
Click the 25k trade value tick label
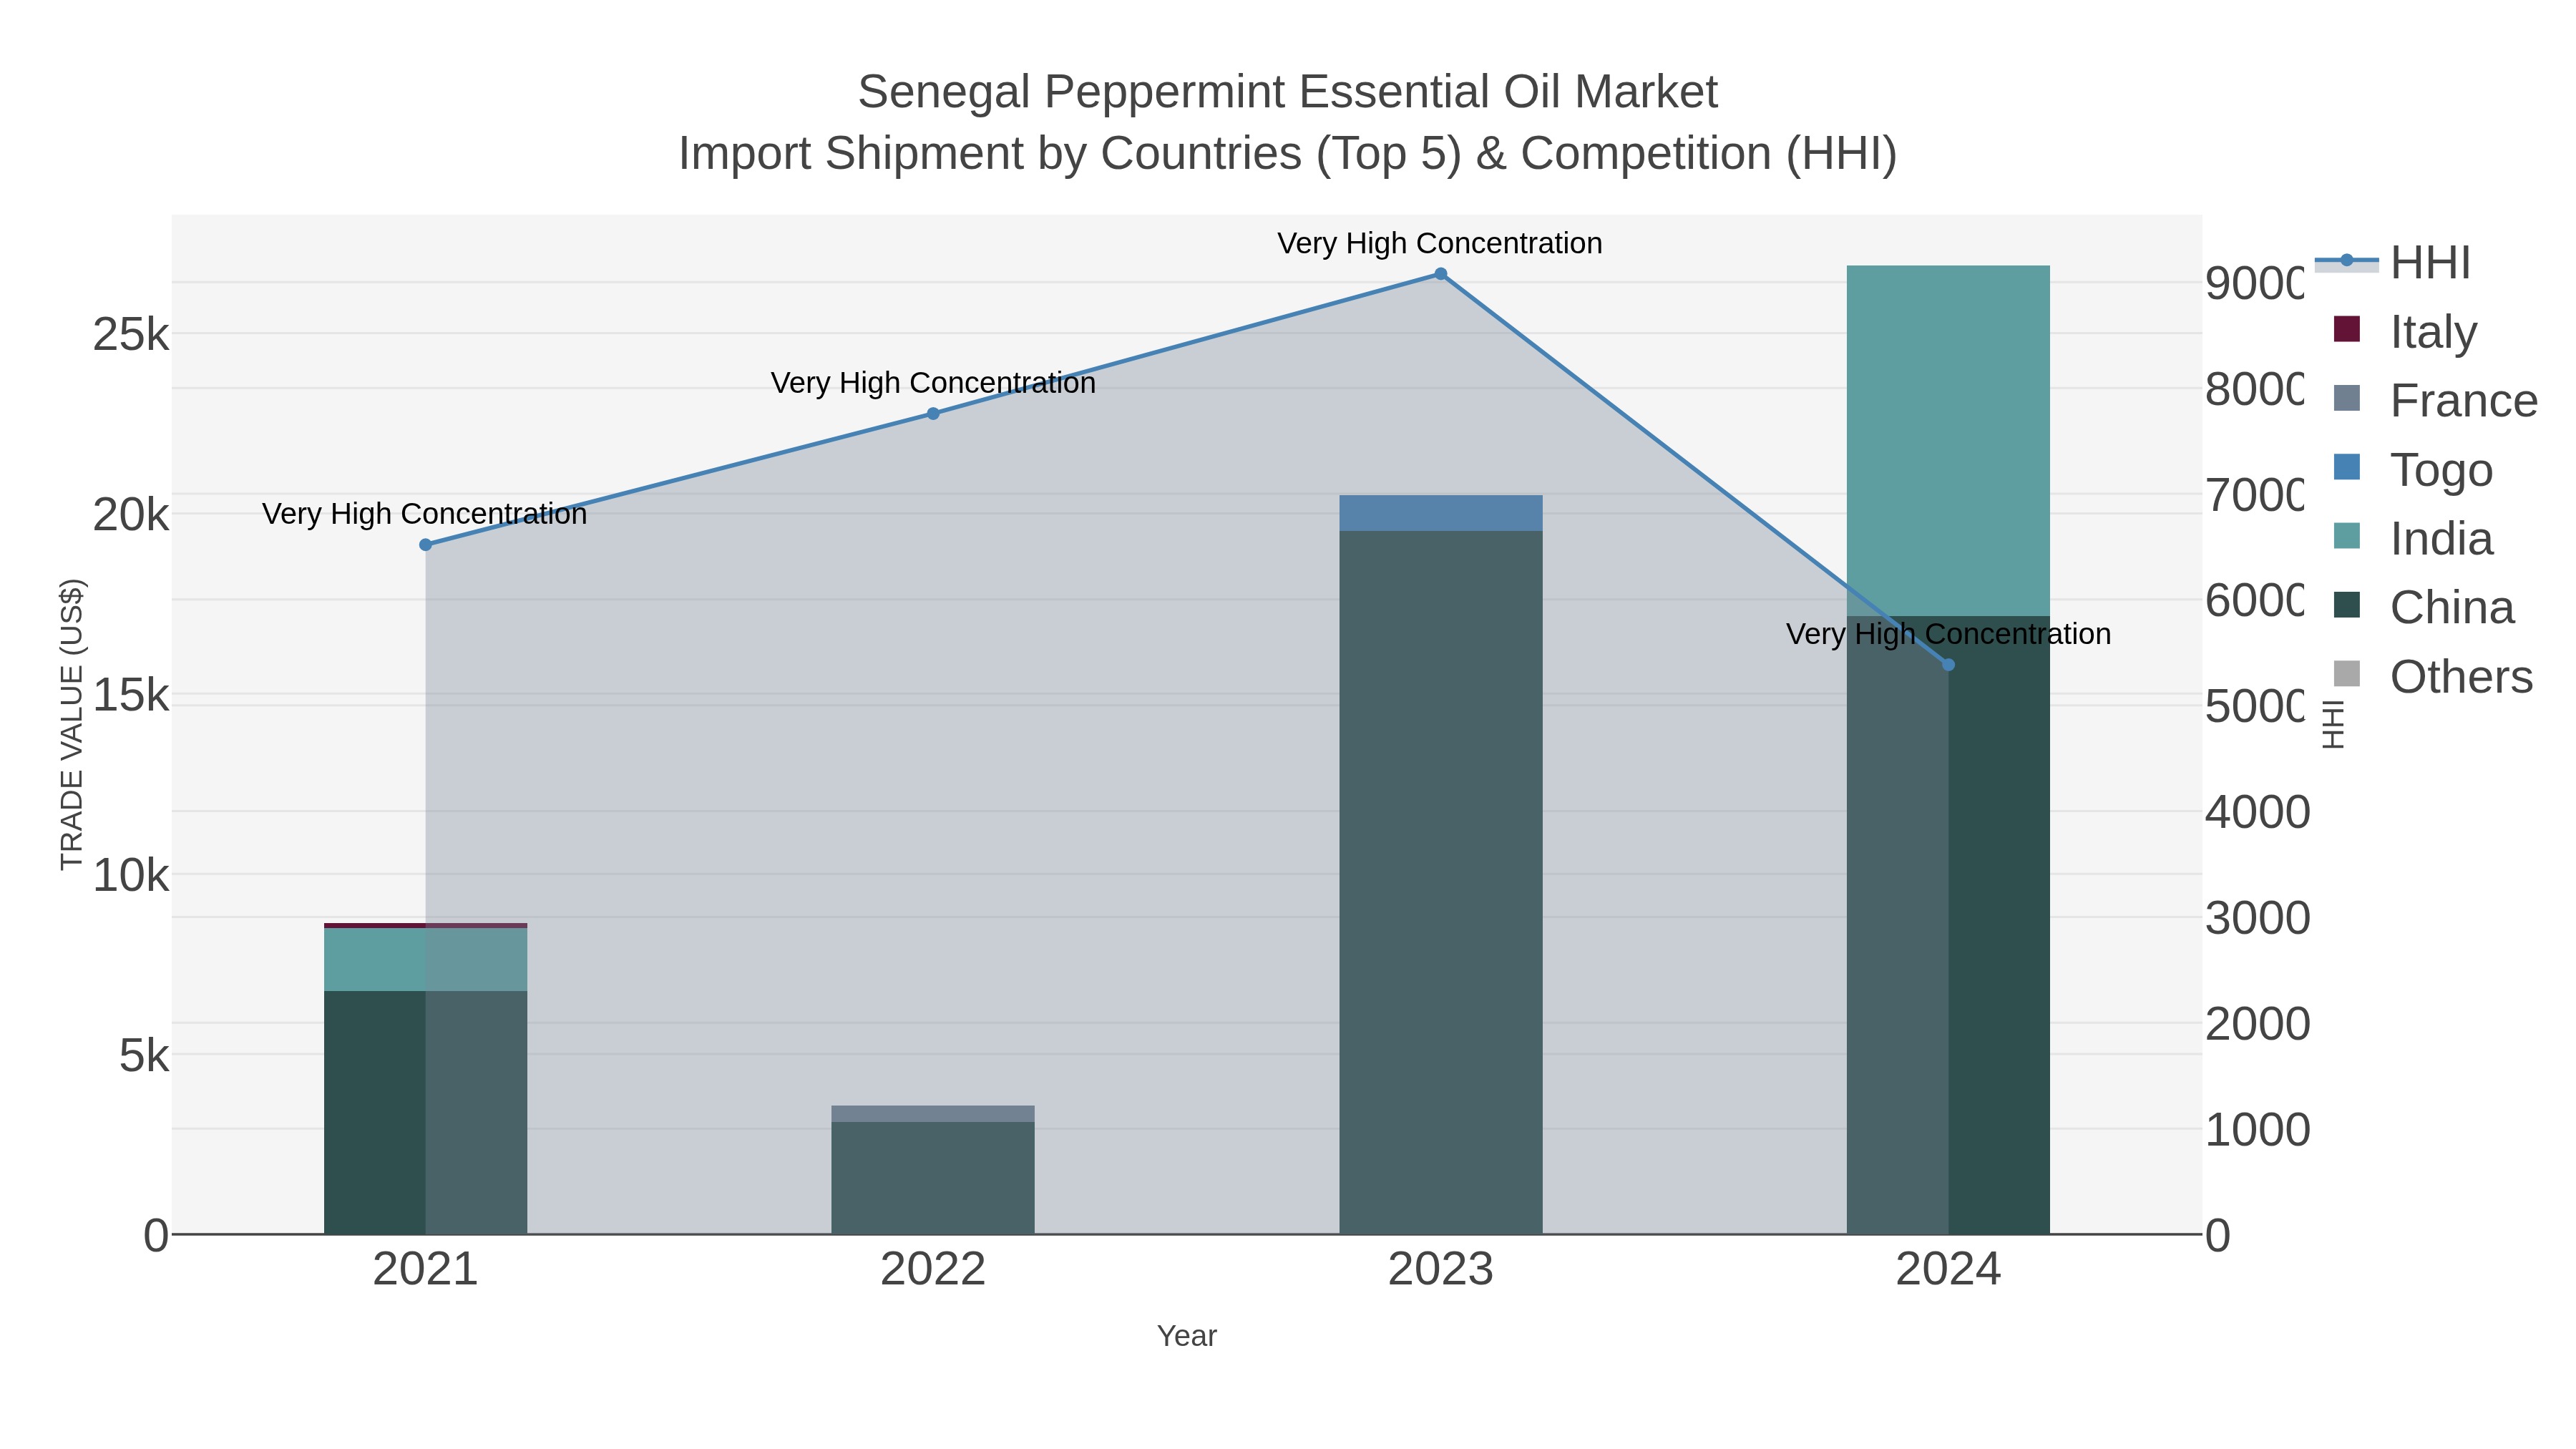click(131, 334)
